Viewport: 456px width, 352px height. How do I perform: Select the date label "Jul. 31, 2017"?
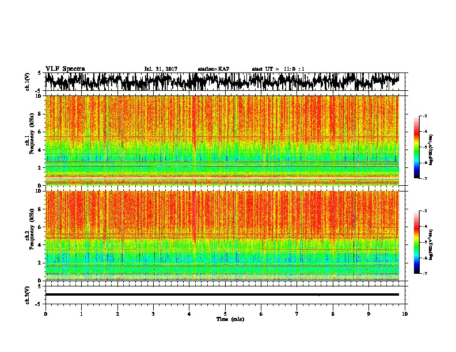pyautogui.click(x=161, y=69)
